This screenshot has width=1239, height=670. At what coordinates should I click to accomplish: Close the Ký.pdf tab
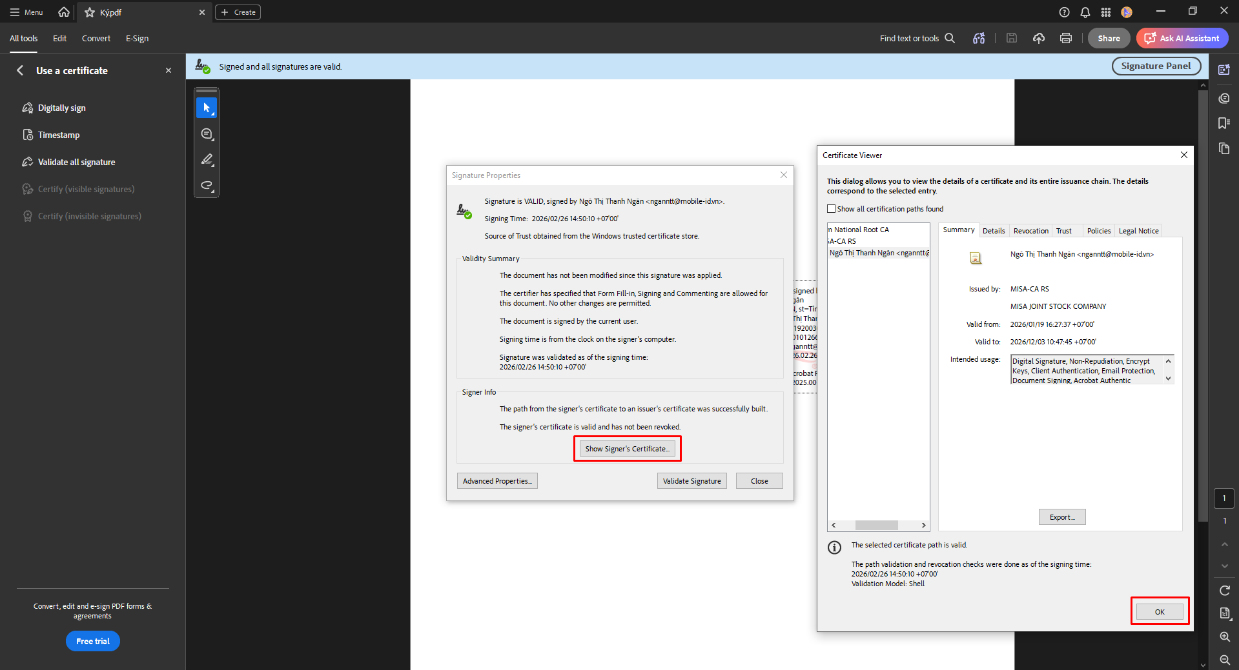202,12
